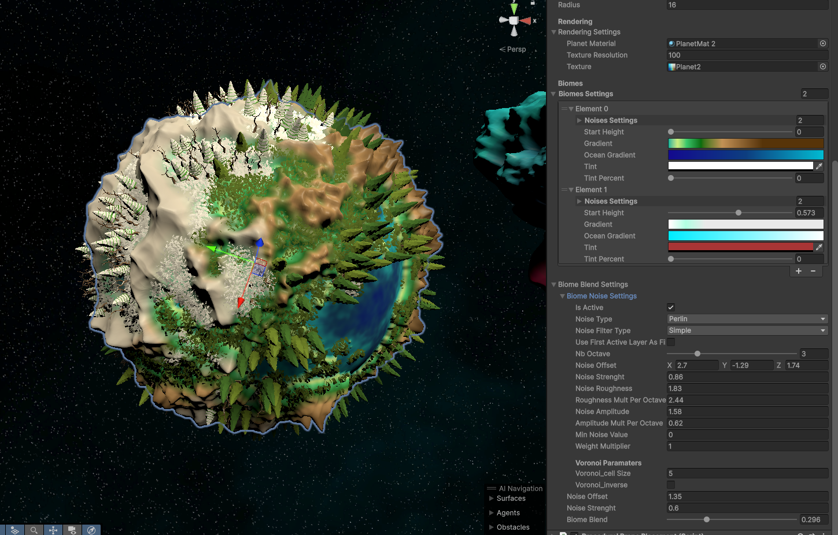Open the Noise Filter Type dropdown

tap(747, 330)
